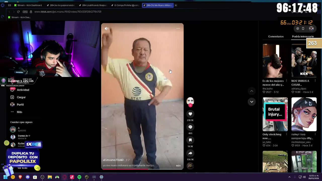The image size is (322, 181).
Task: Open the TikTok app from the taskbar
Action: click(72, 177)
